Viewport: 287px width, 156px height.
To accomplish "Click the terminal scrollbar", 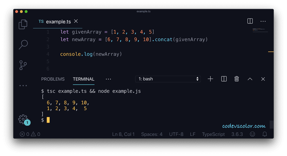I will [x=272, y=124].
